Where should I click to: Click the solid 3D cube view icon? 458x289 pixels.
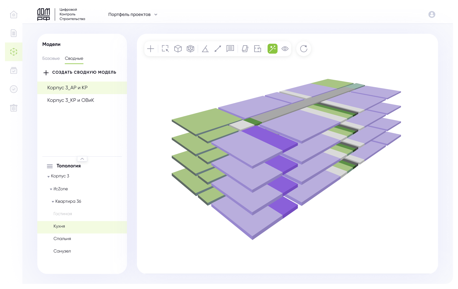pos(178,49)
